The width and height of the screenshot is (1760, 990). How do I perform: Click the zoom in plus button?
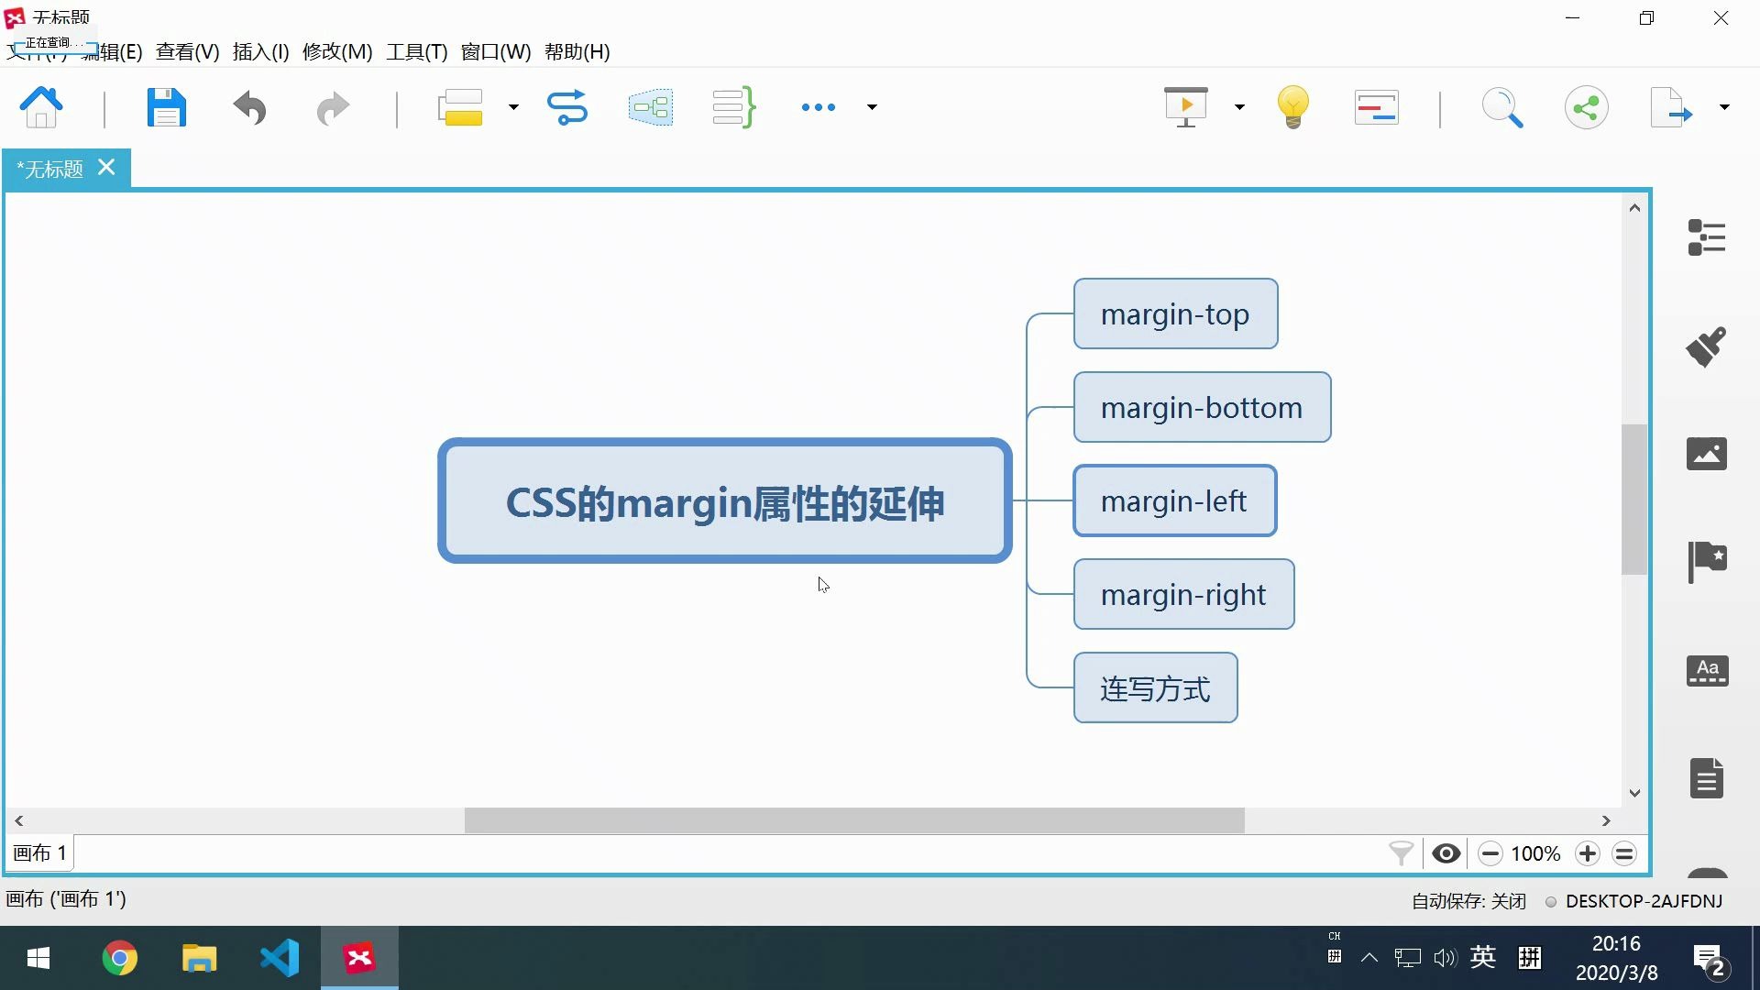click(1587, 854)
